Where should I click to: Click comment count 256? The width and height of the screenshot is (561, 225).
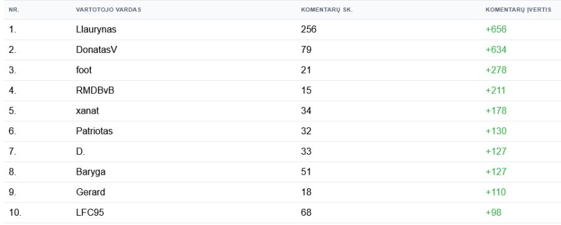click(x=309, y=29)
